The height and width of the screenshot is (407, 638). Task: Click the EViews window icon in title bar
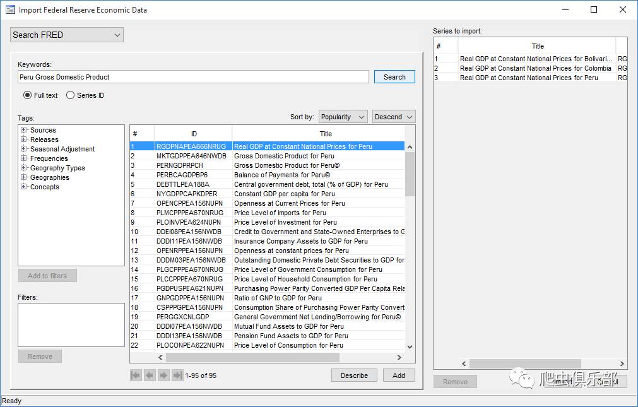coord(10,9)
